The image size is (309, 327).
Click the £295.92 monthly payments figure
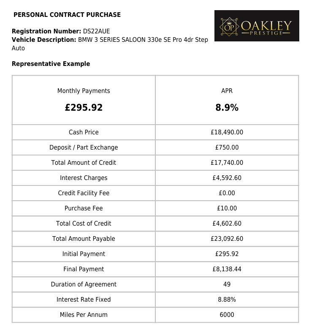[x=84, y=108]
